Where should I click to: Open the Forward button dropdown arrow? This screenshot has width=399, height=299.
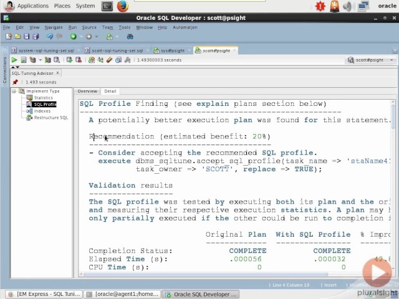(97, 37)
